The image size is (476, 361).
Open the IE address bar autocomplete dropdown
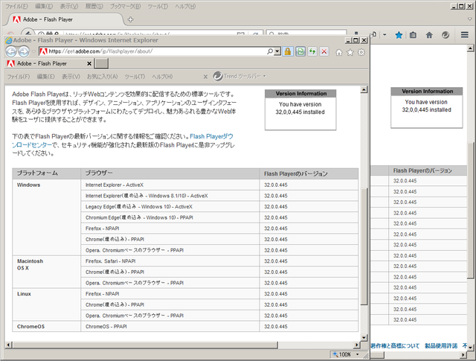(x=277, y=51)
